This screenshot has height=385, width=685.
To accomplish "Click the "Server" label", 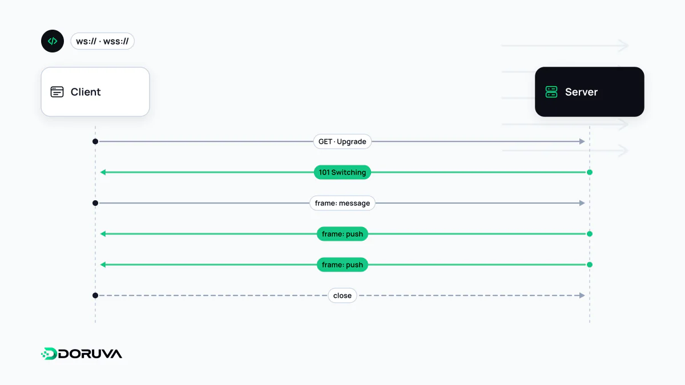I will (x=581, y=92).
